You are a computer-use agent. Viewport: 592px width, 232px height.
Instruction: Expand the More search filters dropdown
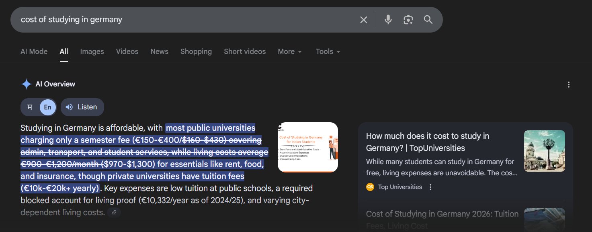[x=289, y=51]
